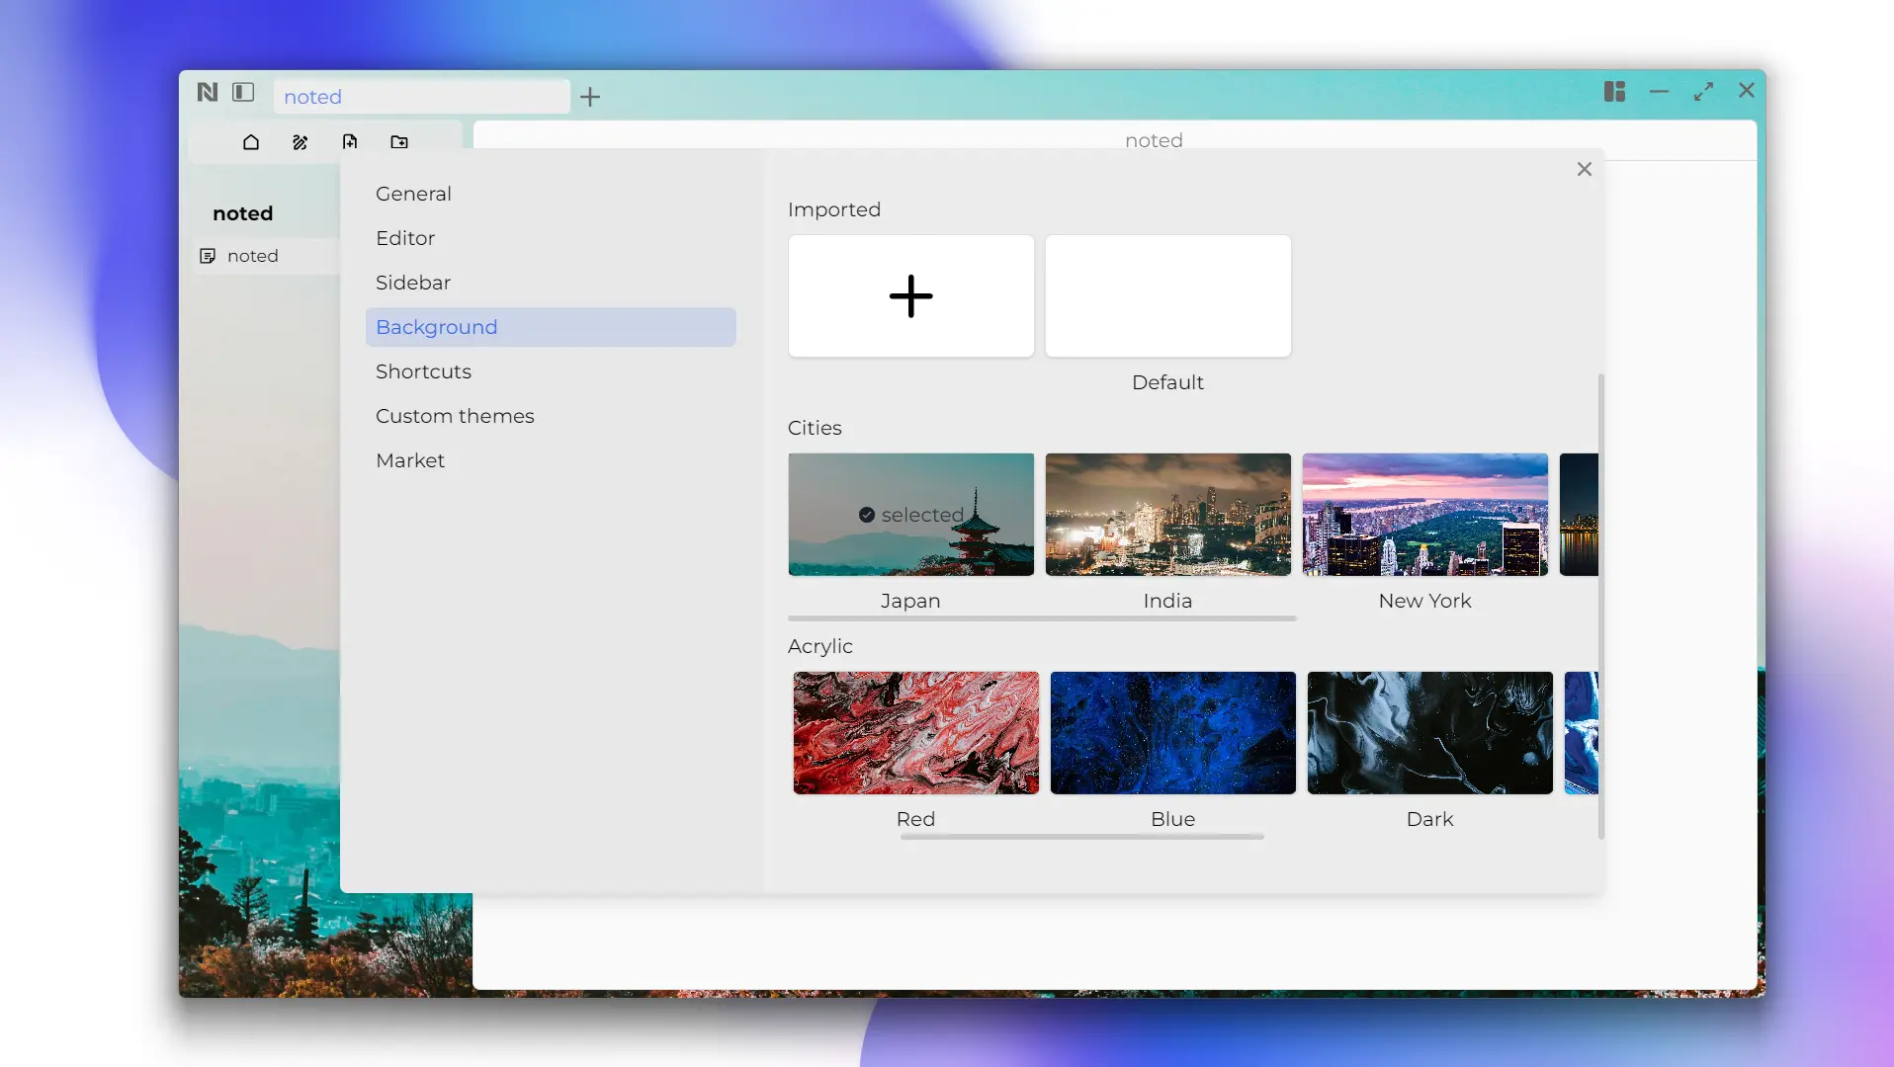Screen dimensions: 1894x1067
Task: Open the customize brush icon
Action: [x=301, y=142]
